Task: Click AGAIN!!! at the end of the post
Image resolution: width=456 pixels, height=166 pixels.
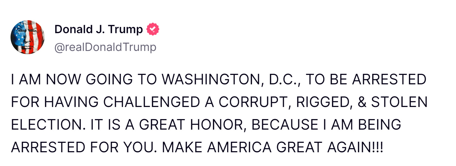Action: 355,147
